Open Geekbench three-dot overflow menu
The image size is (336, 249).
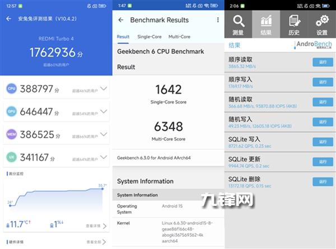pyautogui.click(x=218, y=20)
